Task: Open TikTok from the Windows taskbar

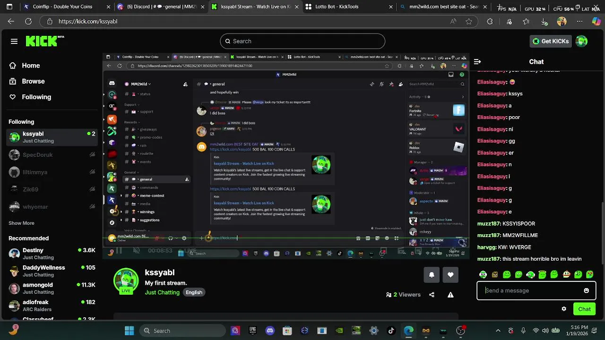Action: click(x=391, y=331)
